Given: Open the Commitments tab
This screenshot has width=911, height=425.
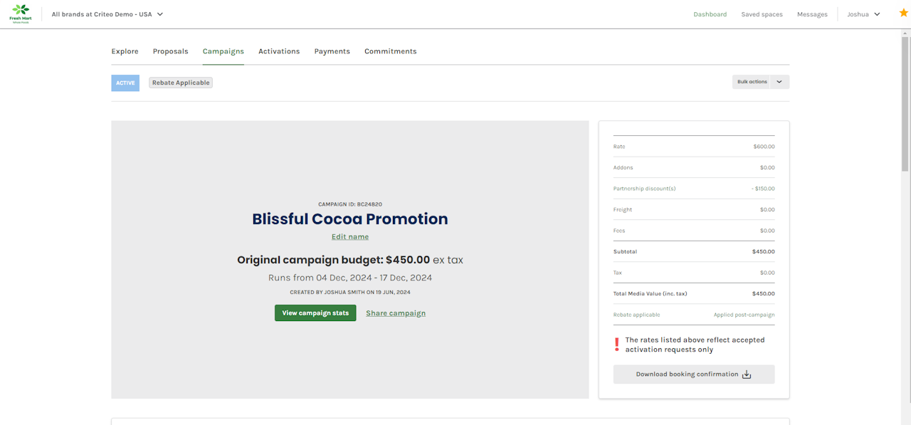Looking at the screenshot, I should click(x=390, y=51).
